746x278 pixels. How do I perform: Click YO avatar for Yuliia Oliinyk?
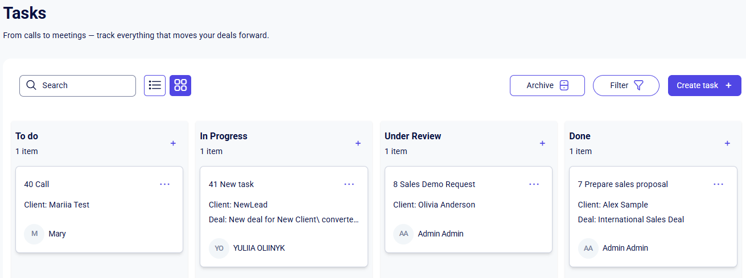point(219,248)
